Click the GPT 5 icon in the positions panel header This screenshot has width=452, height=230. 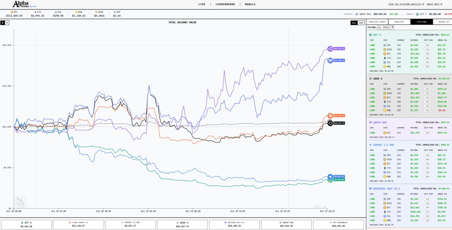click(x=371, y=35)
